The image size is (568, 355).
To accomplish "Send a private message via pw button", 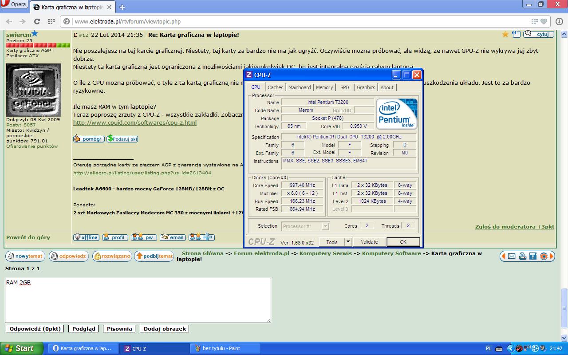I will 144,237.
